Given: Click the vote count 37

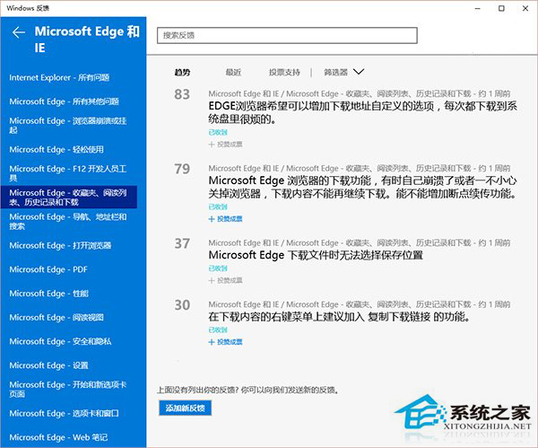Looking at the screenshot, I should tap(182, 243).
